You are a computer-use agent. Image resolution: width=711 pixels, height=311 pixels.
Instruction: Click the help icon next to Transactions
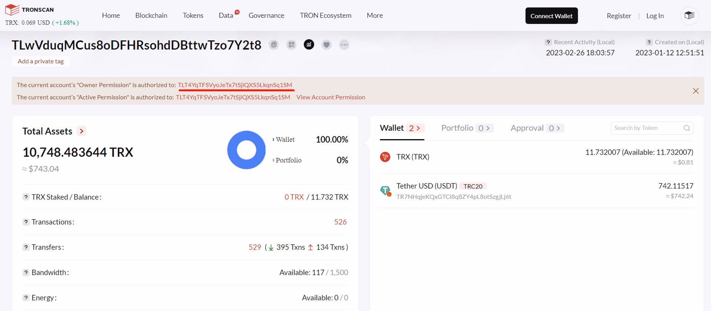point(26,222)
